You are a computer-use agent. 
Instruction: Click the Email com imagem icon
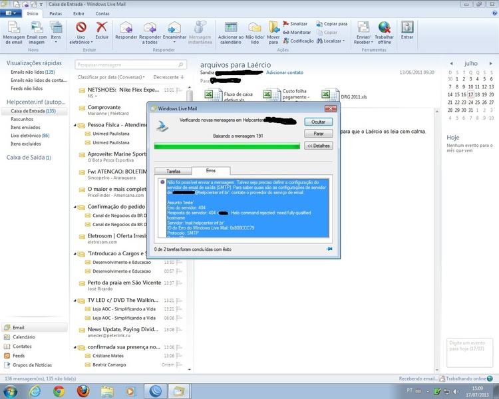coord(37,33)
